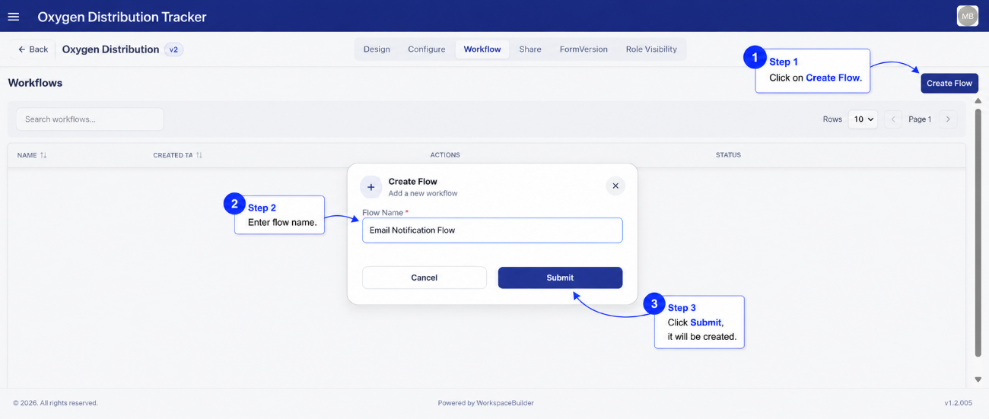Cancel the Create Flow dialog
989x419 pixels.
(x=424, y=278)
